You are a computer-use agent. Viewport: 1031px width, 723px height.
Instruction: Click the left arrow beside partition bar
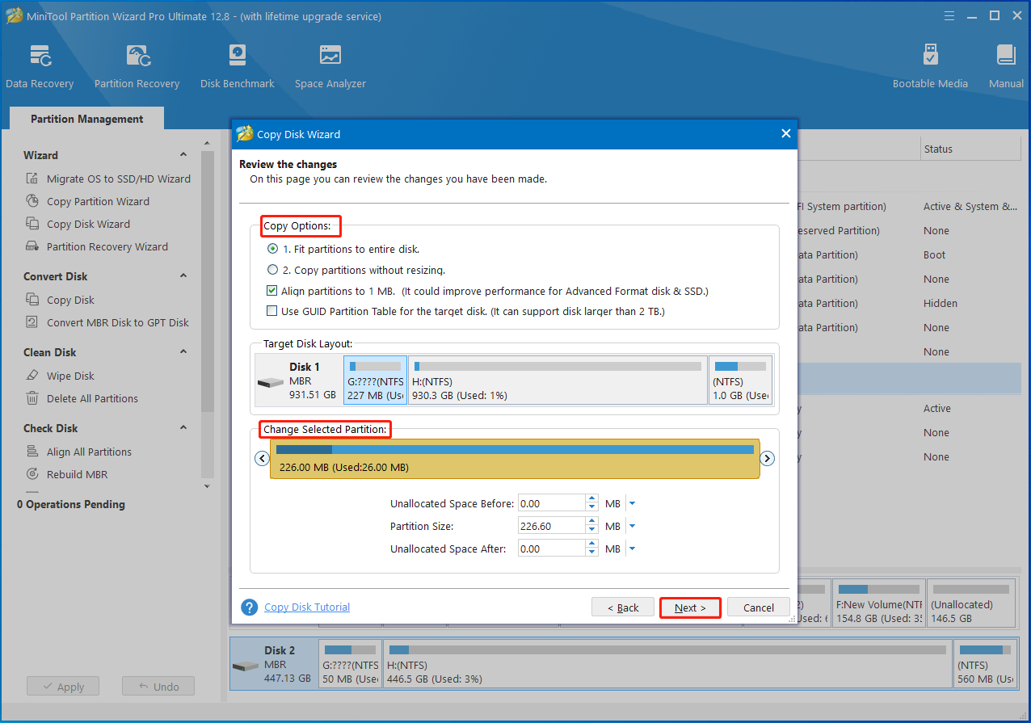(x=262, y=459)
